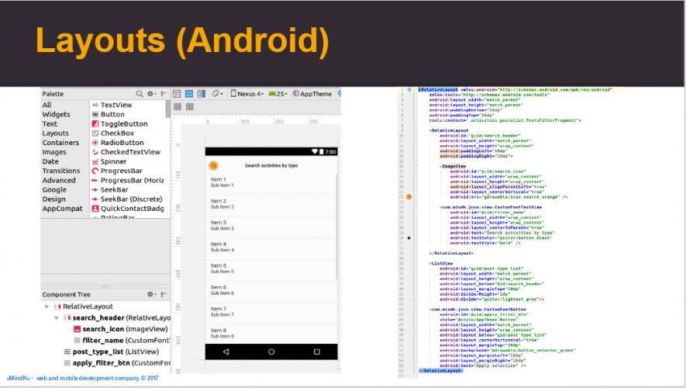Select CheckBox widget in the palette

coord(117,133)
